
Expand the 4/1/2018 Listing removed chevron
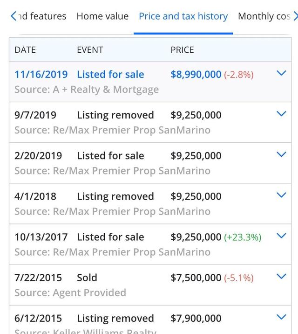pyautogui.click(x=281, y=195)
